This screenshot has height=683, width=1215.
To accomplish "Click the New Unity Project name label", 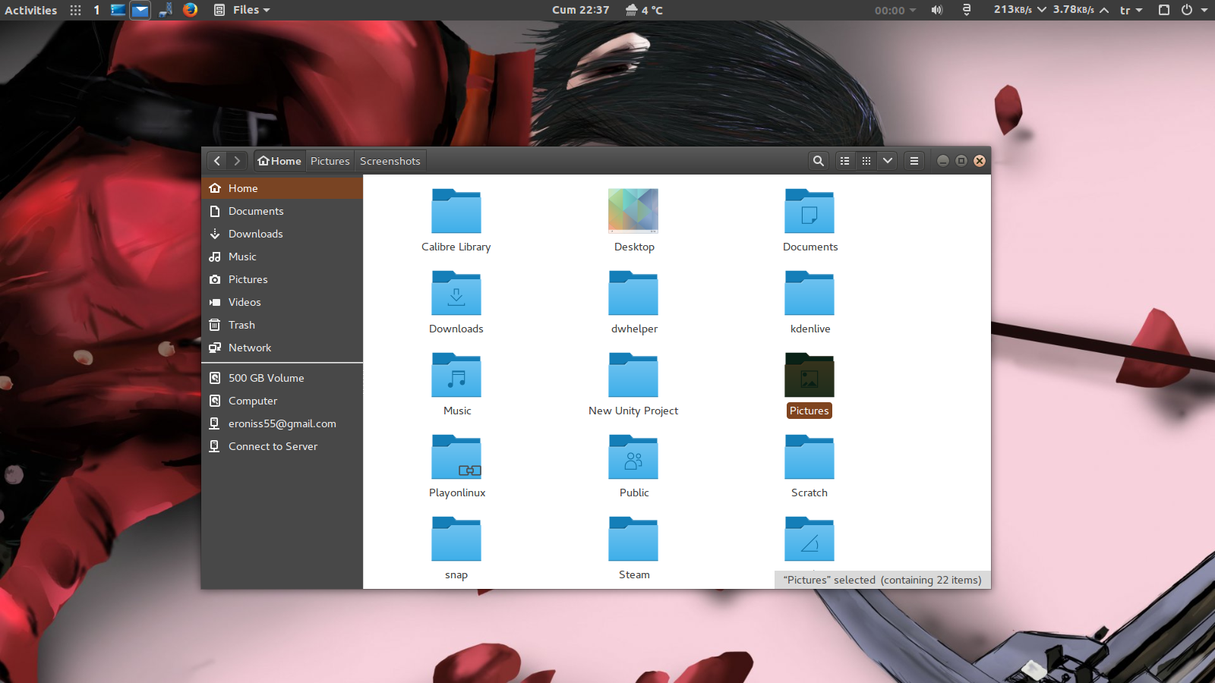I will [633, 411].
